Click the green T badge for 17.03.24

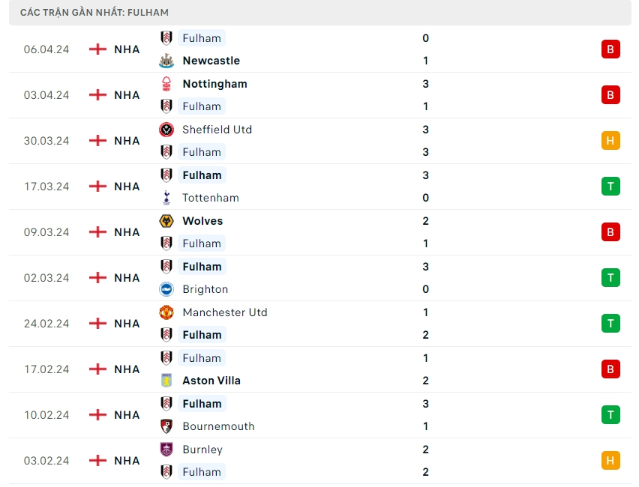click(610, 187)
